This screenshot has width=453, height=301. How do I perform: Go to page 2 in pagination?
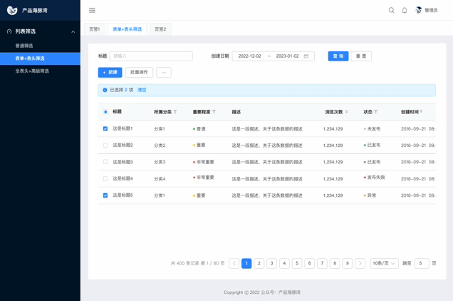pos(259,263)
